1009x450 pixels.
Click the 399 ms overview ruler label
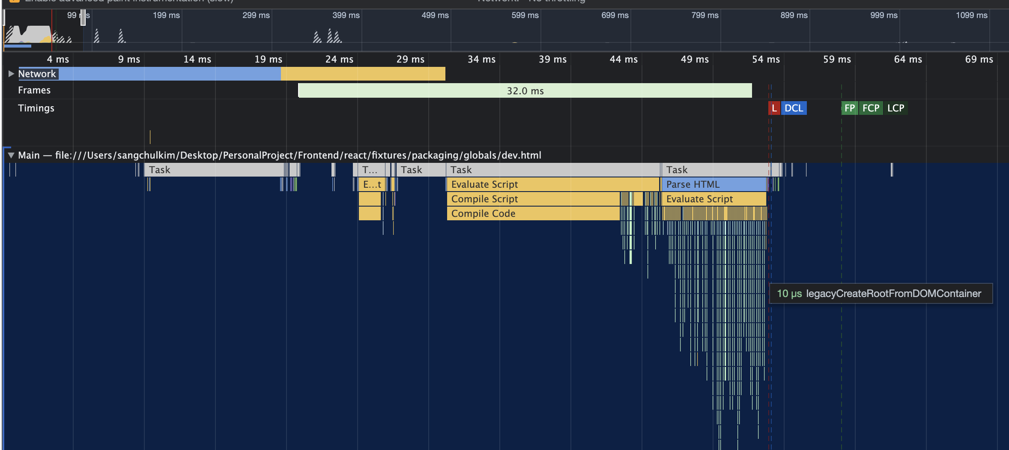pyautogui.click(x=346, y=15)
